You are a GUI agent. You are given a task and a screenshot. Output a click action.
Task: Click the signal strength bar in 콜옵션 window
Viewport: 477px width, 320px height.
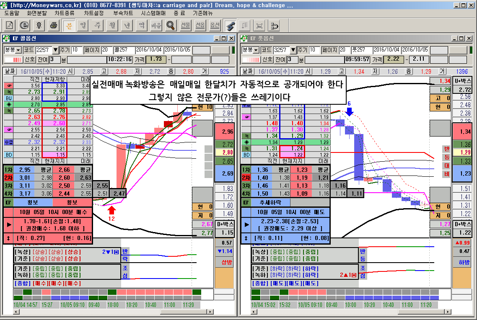tap(14, 59)
